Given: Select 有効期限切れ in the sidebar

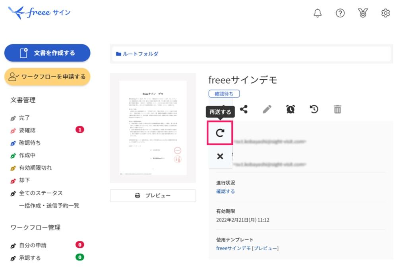Looking at the screenshot, I should pos(35,168).
